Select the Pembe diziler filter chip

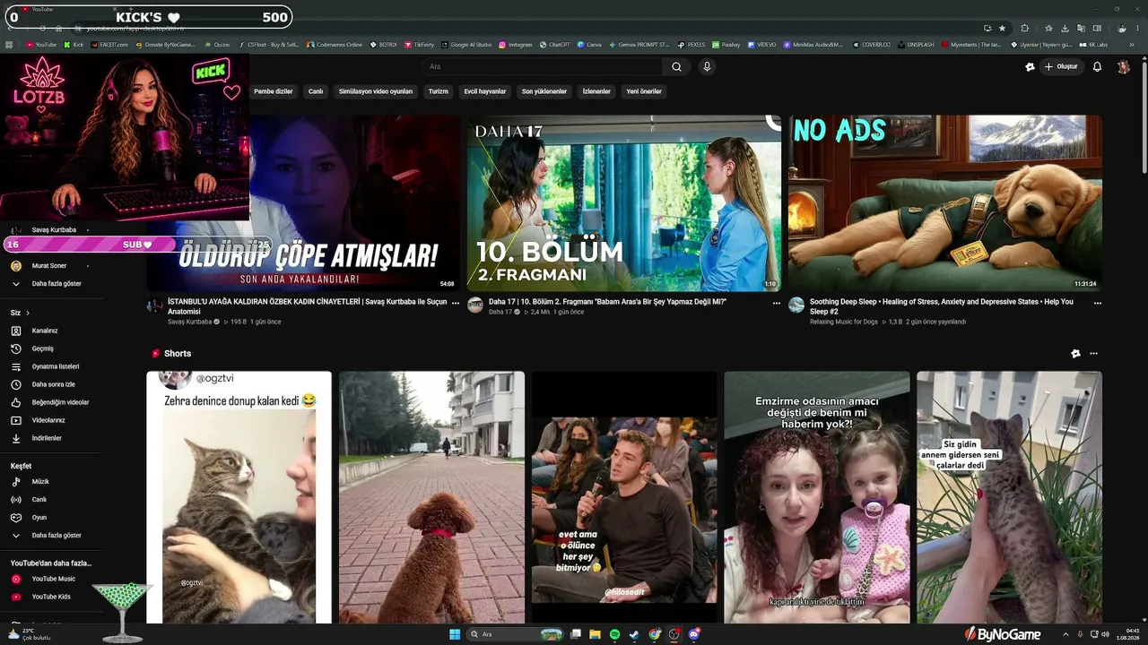(274, 91)
